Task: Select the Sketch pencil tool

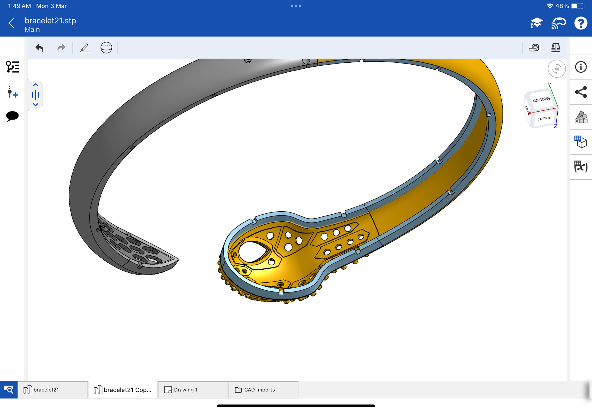Action: coord(84,48)
